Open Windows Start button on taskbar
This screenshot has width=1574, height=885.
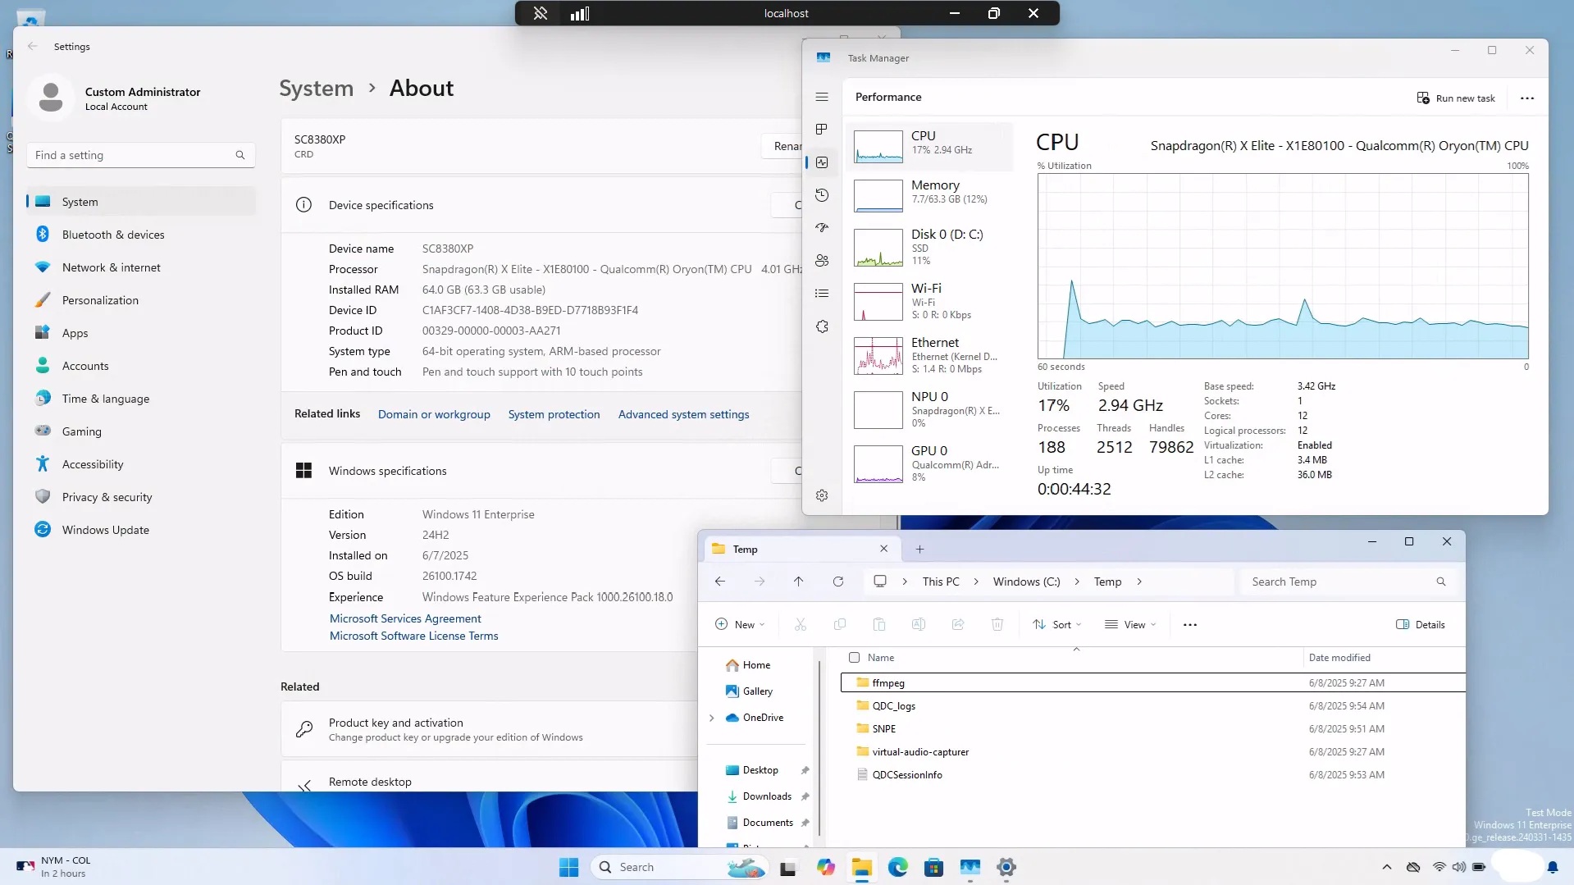coord(568,867)
